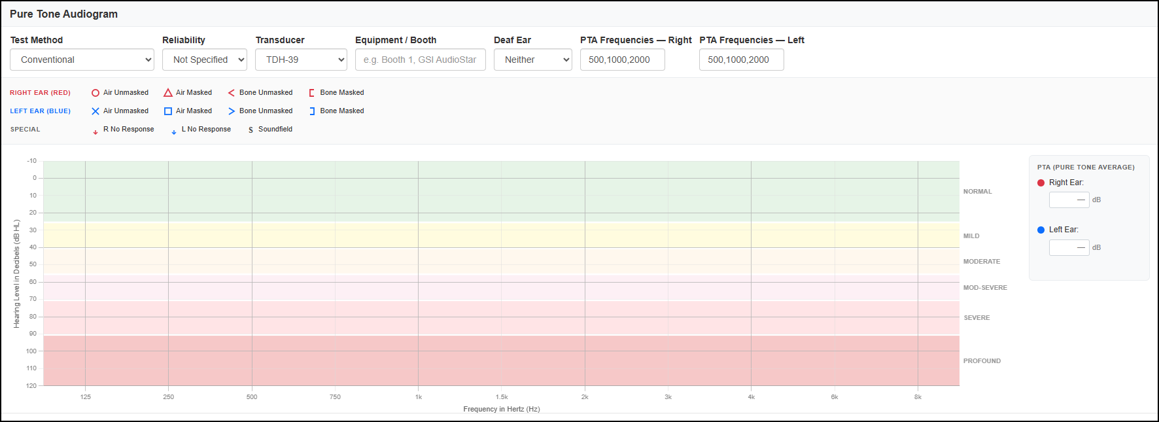Edit PTA Frequencies Right field
1159x422 pixels.
pyautogui.click(x=622, y=60)
